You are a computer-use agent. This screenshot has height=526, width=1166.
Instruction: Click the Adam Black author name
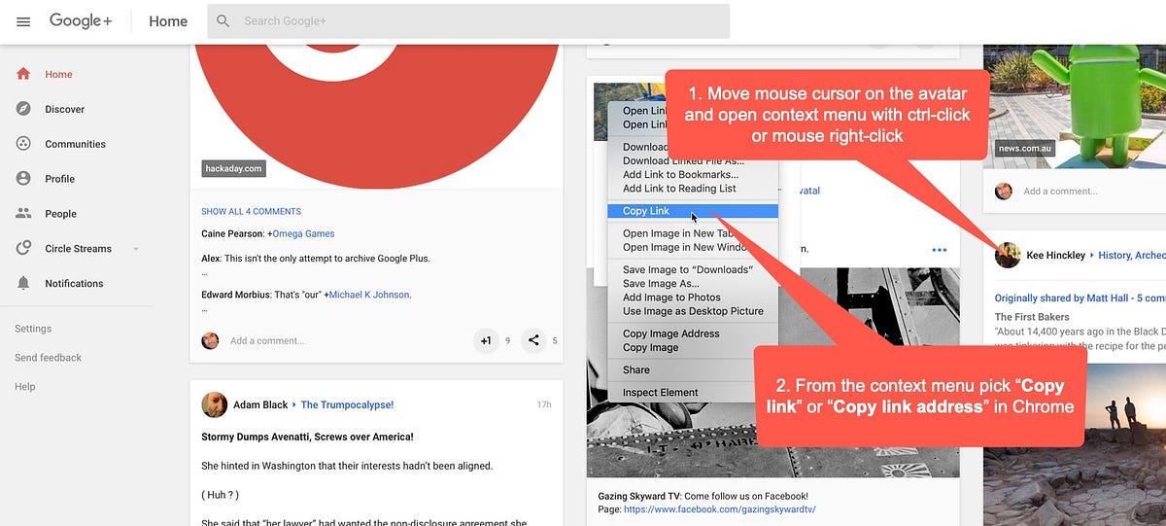pos(260,404)
